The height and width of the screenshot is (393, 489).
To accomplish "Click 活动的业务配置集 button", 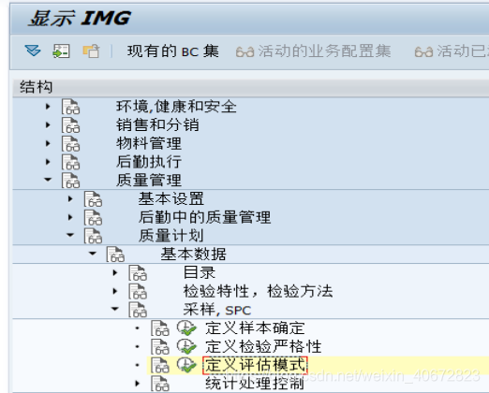I will (324, 51).
